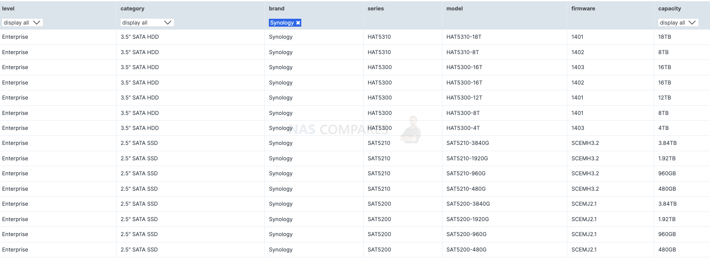
Task: Select model cell HAT5300-12T
Action: pyautogui.click(x=464, y=98)
